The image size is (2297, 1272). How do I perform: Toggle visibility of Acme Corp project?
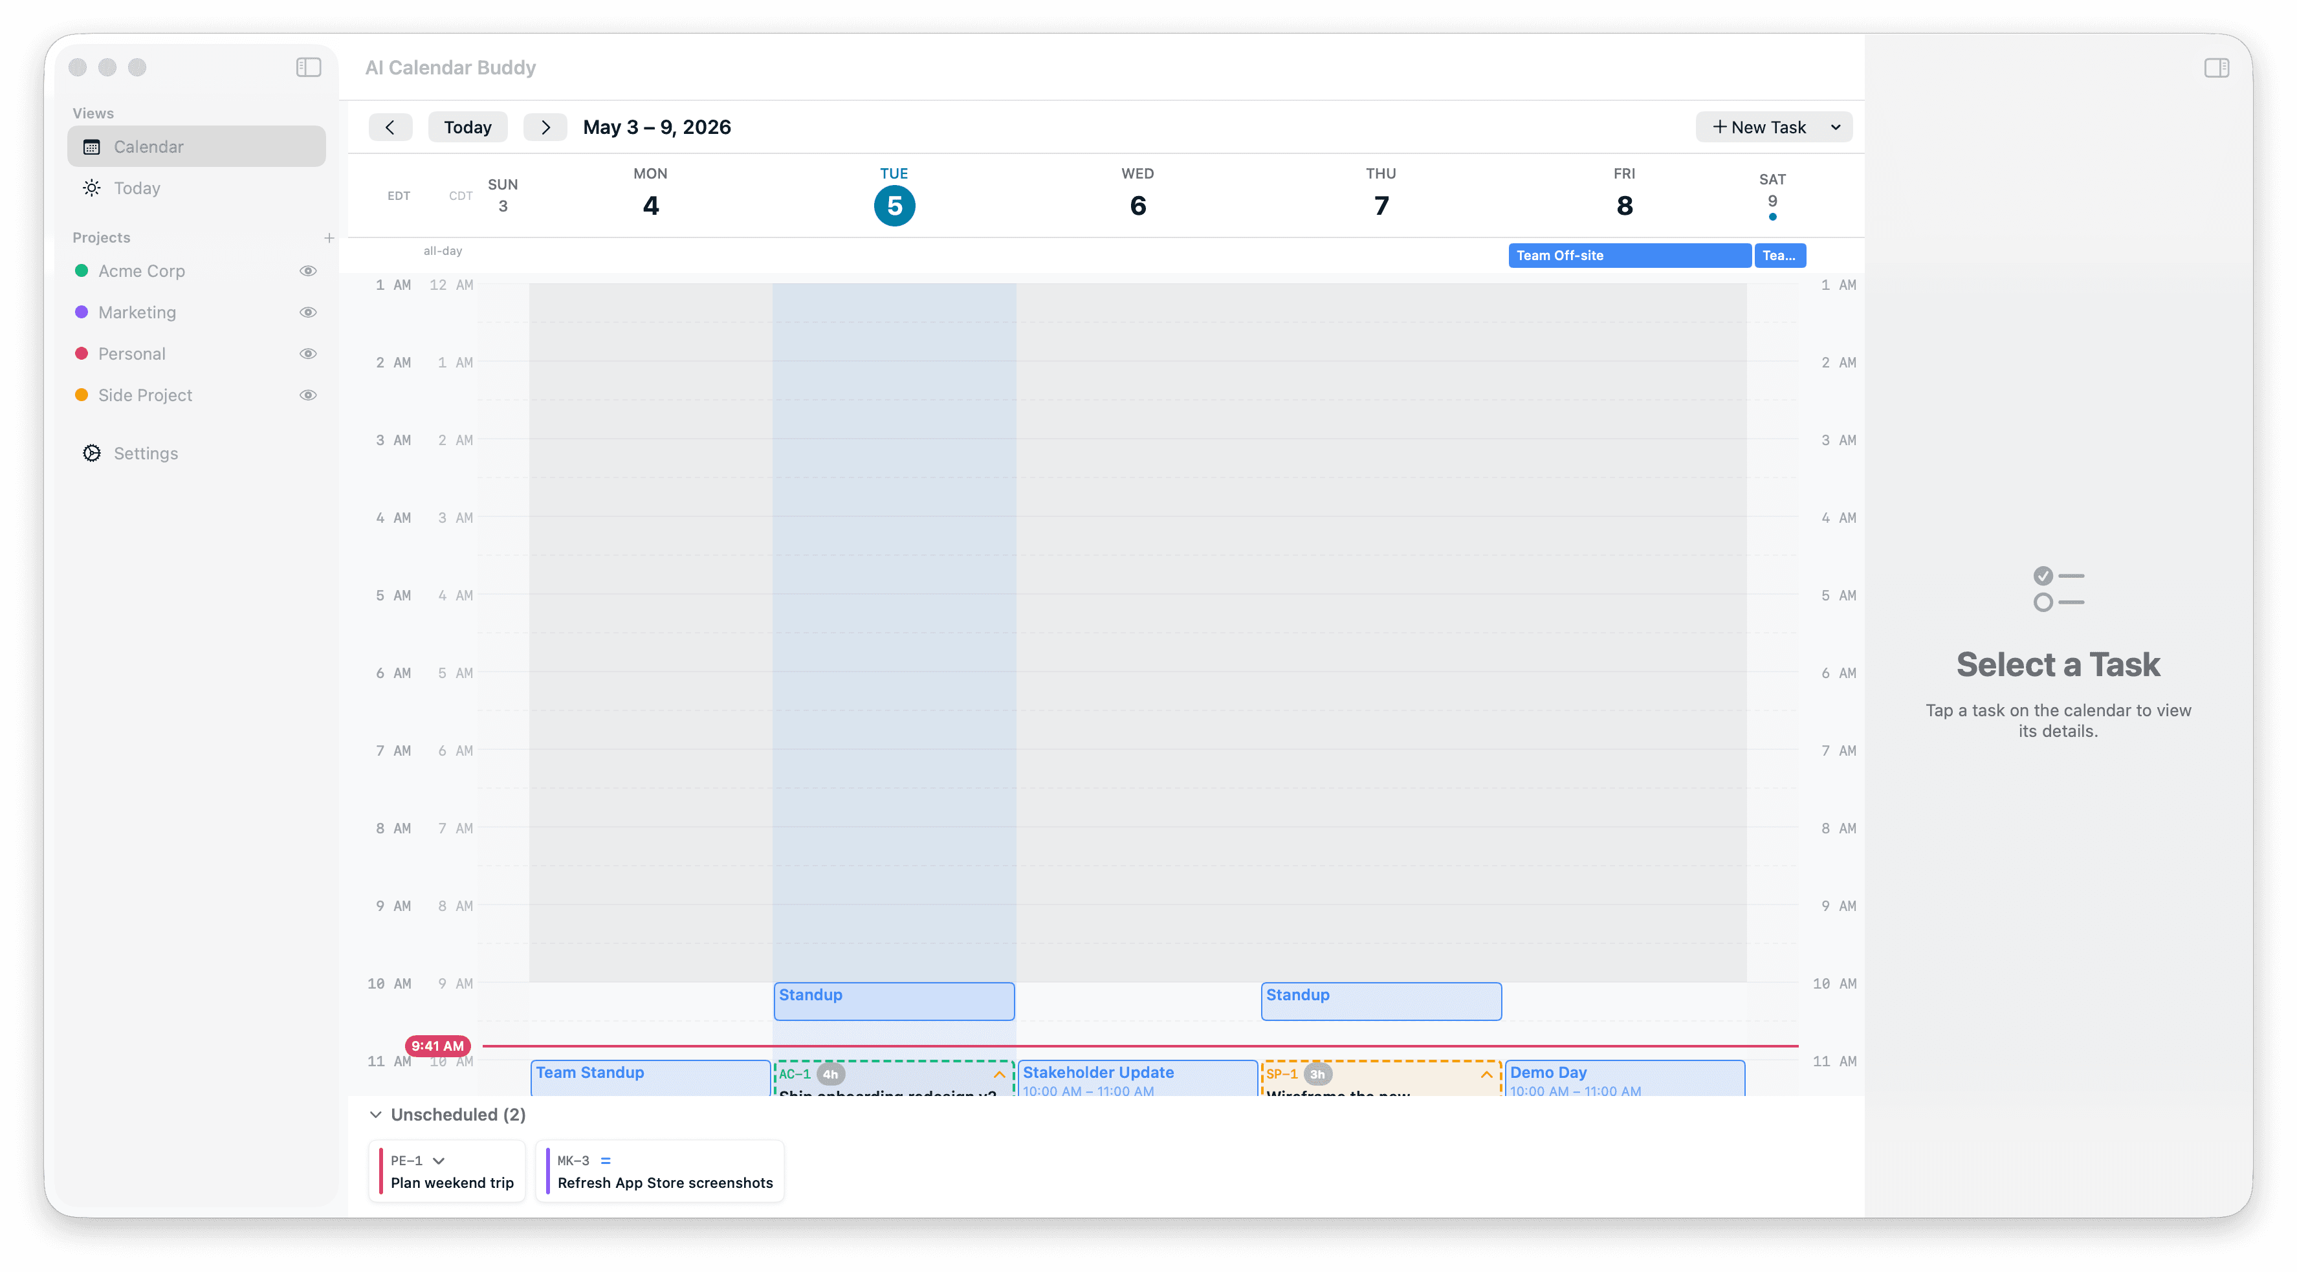pos(307,271)
